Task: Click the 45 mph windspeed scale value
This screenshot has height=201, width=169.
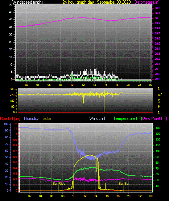Action: tap(11, 12)
